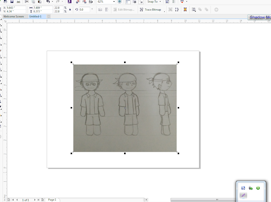Toggle the Show guidelines button

tap(141, 2)
